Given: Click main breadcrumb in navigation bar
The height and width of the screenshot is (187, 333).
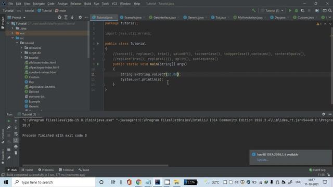Looking at the screenshot, I should tap(60, 10).
